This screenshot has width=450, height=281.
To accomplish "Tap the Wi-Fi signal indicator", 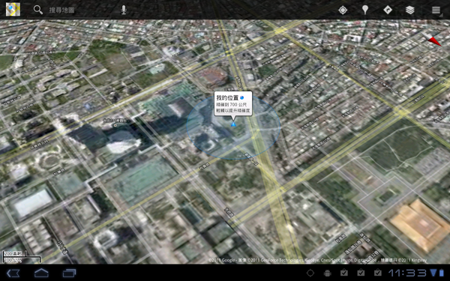I will click(x=433, y=273).
